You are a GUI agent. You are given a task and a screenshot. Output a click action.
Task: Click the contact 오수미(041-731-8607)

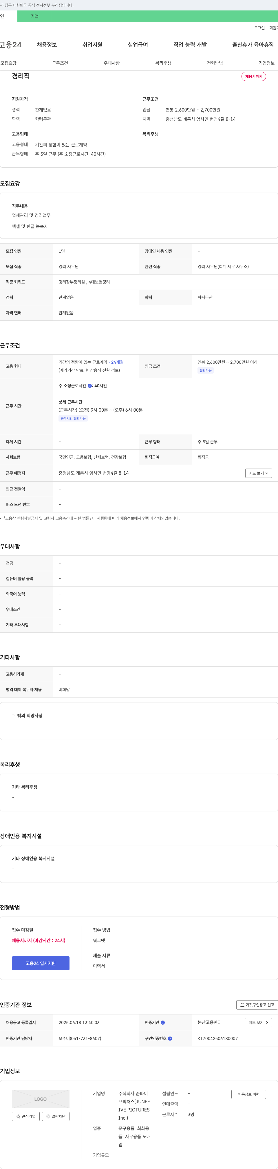pyautogui.click(x=80, y=1038)
